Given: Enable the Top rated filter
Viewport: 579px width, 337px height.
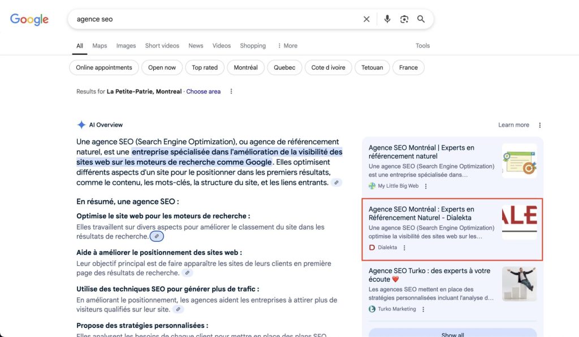Looking at the screenshot, I should [x=204, y=67].
